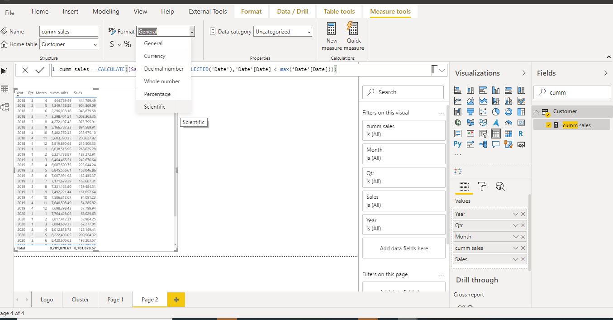Open the Modeling ribbon tab
Screen dimensions: 613x320
point(106,11)
